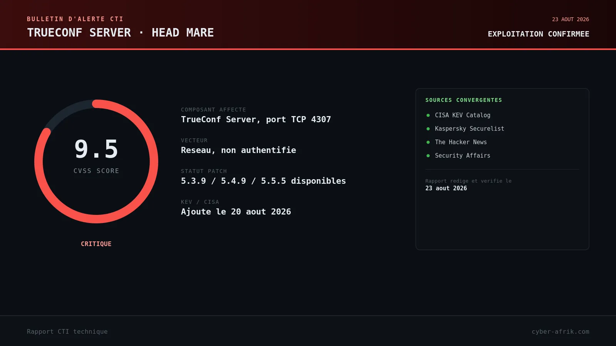Open the cyber-afrik.com footer link
This screenshot has height=346, width=616.
point(560,331)
